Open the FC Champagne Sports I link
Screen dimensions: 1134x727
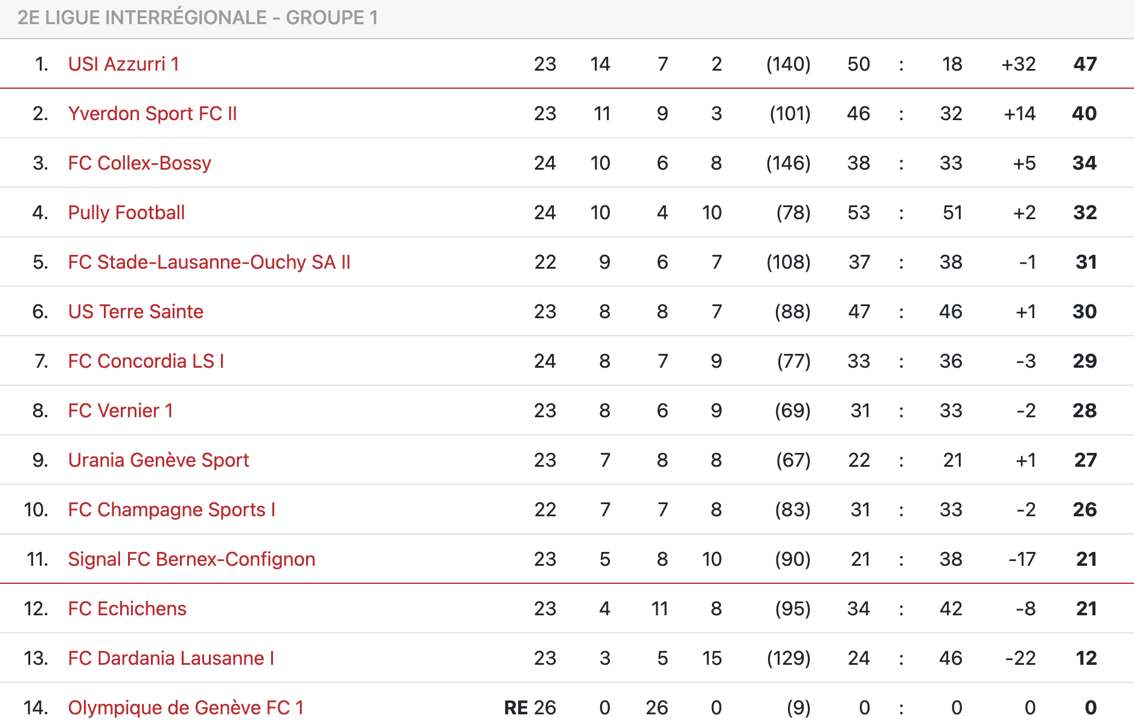coord(171,510)
